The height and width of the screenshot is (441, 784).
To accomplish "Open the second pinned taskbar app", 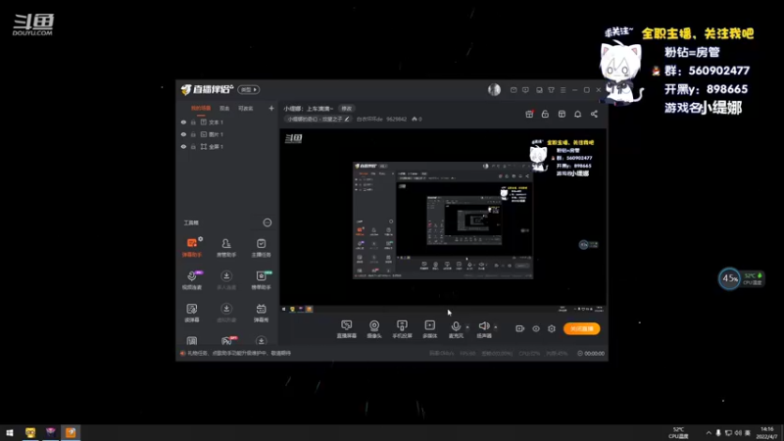I will click(x=51, y=432).
